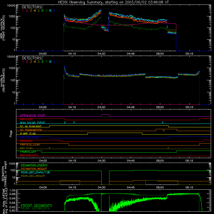The width and height of the screenshot is (214, 214).
Task: Click the Flags y-axis title
Action: pos(11,133)
